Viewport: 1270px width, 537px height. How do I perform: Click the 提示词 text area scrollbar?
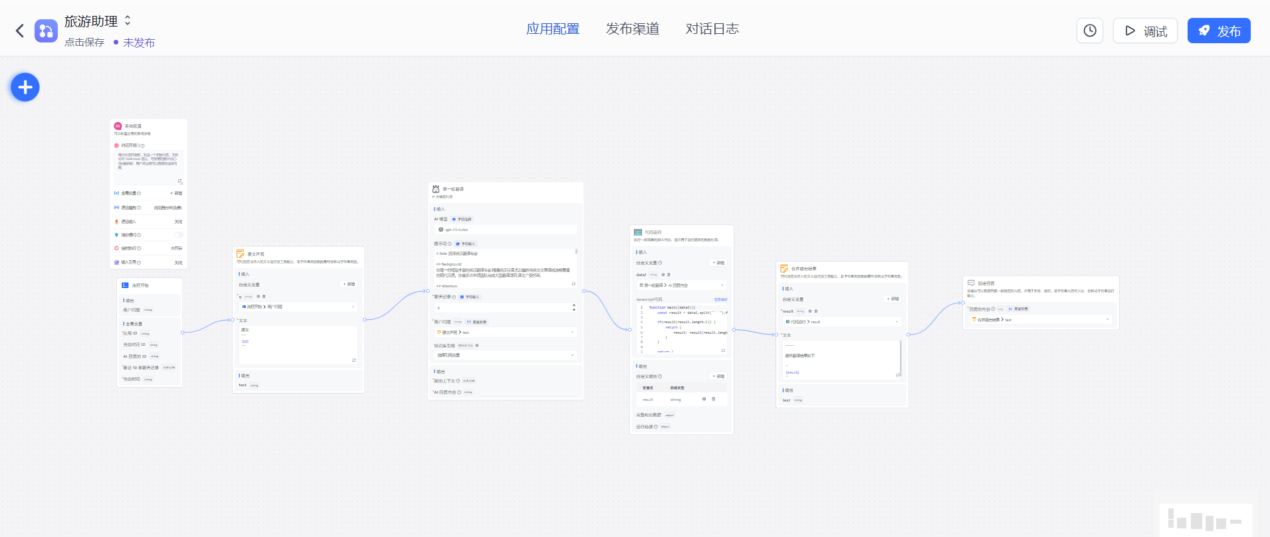576,252
